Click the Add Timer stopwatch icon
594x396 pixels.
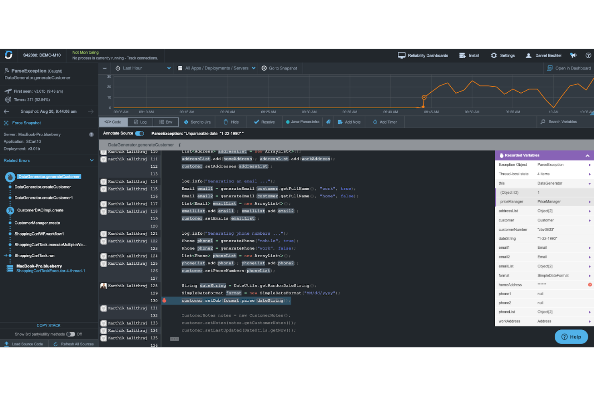374,122
